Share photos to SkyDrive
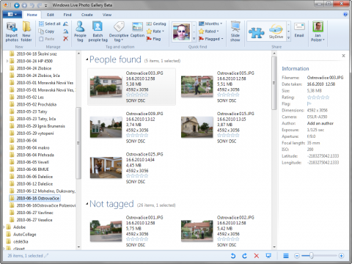This screenshot has width=352, height=264. click(276, 32)
